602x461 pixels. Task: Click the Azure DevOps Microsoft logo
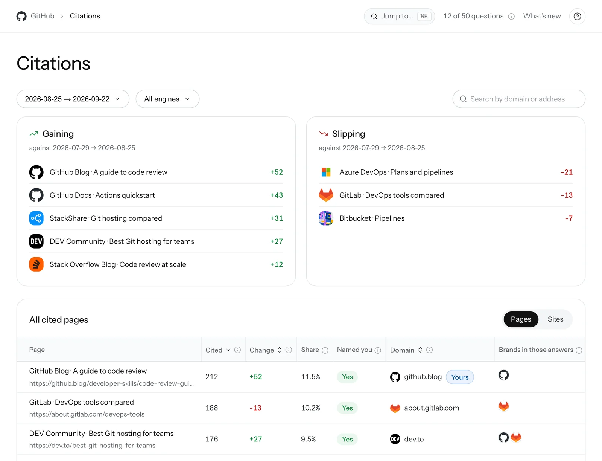pos(326,172)
